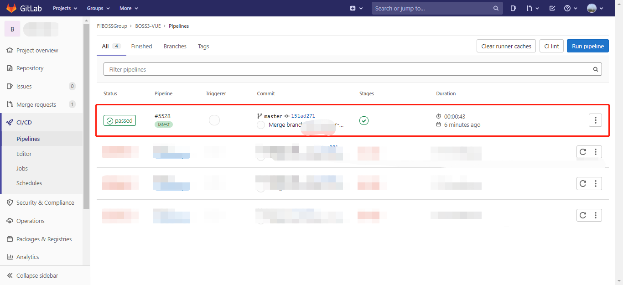Screen dimensions: 623x285
Task: Open the to-do list icon
Action: click(552, 8)
